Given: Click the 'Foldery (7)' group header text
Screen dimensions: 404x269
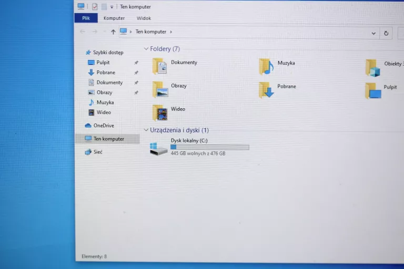Looking at the screenshot, I should 165,49.
